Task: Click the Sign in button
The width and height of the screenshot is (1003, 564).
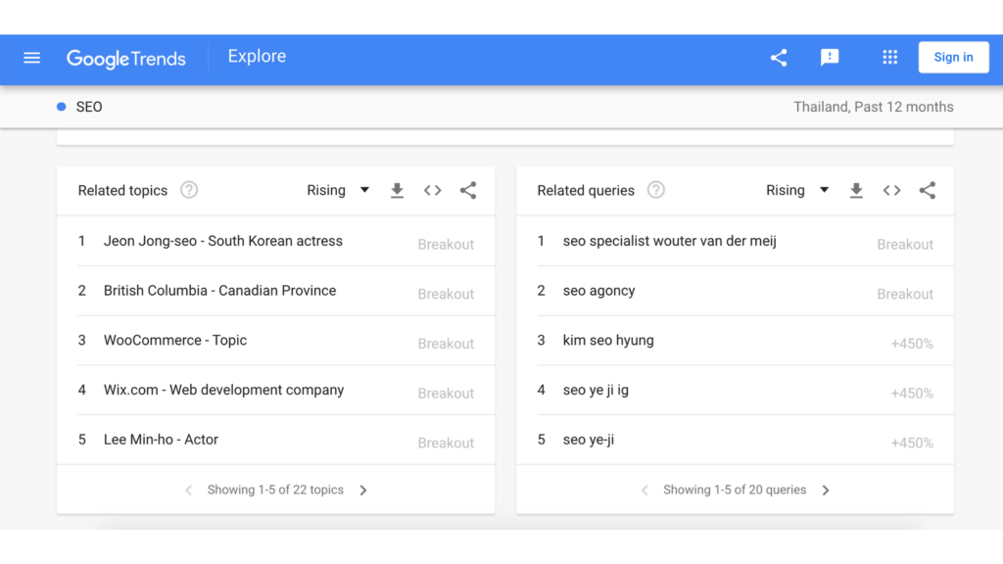Action: 953,58
